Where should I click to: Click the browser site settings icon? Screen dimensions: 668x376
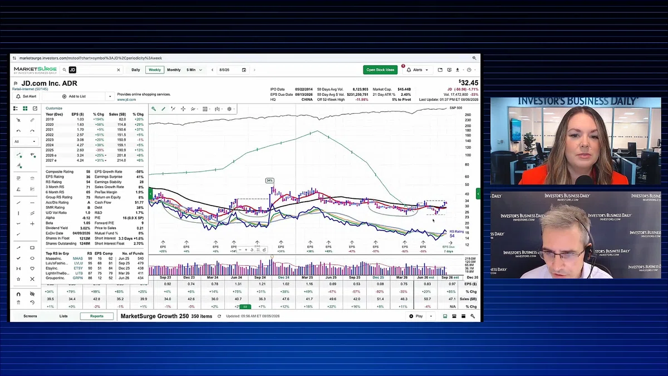(x=15, y=58)
